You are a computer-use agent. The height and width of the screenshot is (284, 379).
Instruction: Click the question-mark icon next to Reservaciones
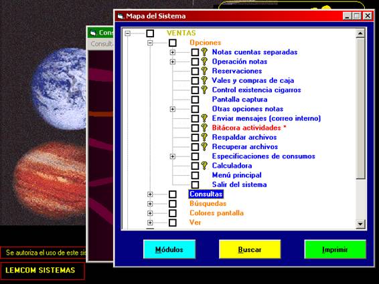click(x=204, y=71)
